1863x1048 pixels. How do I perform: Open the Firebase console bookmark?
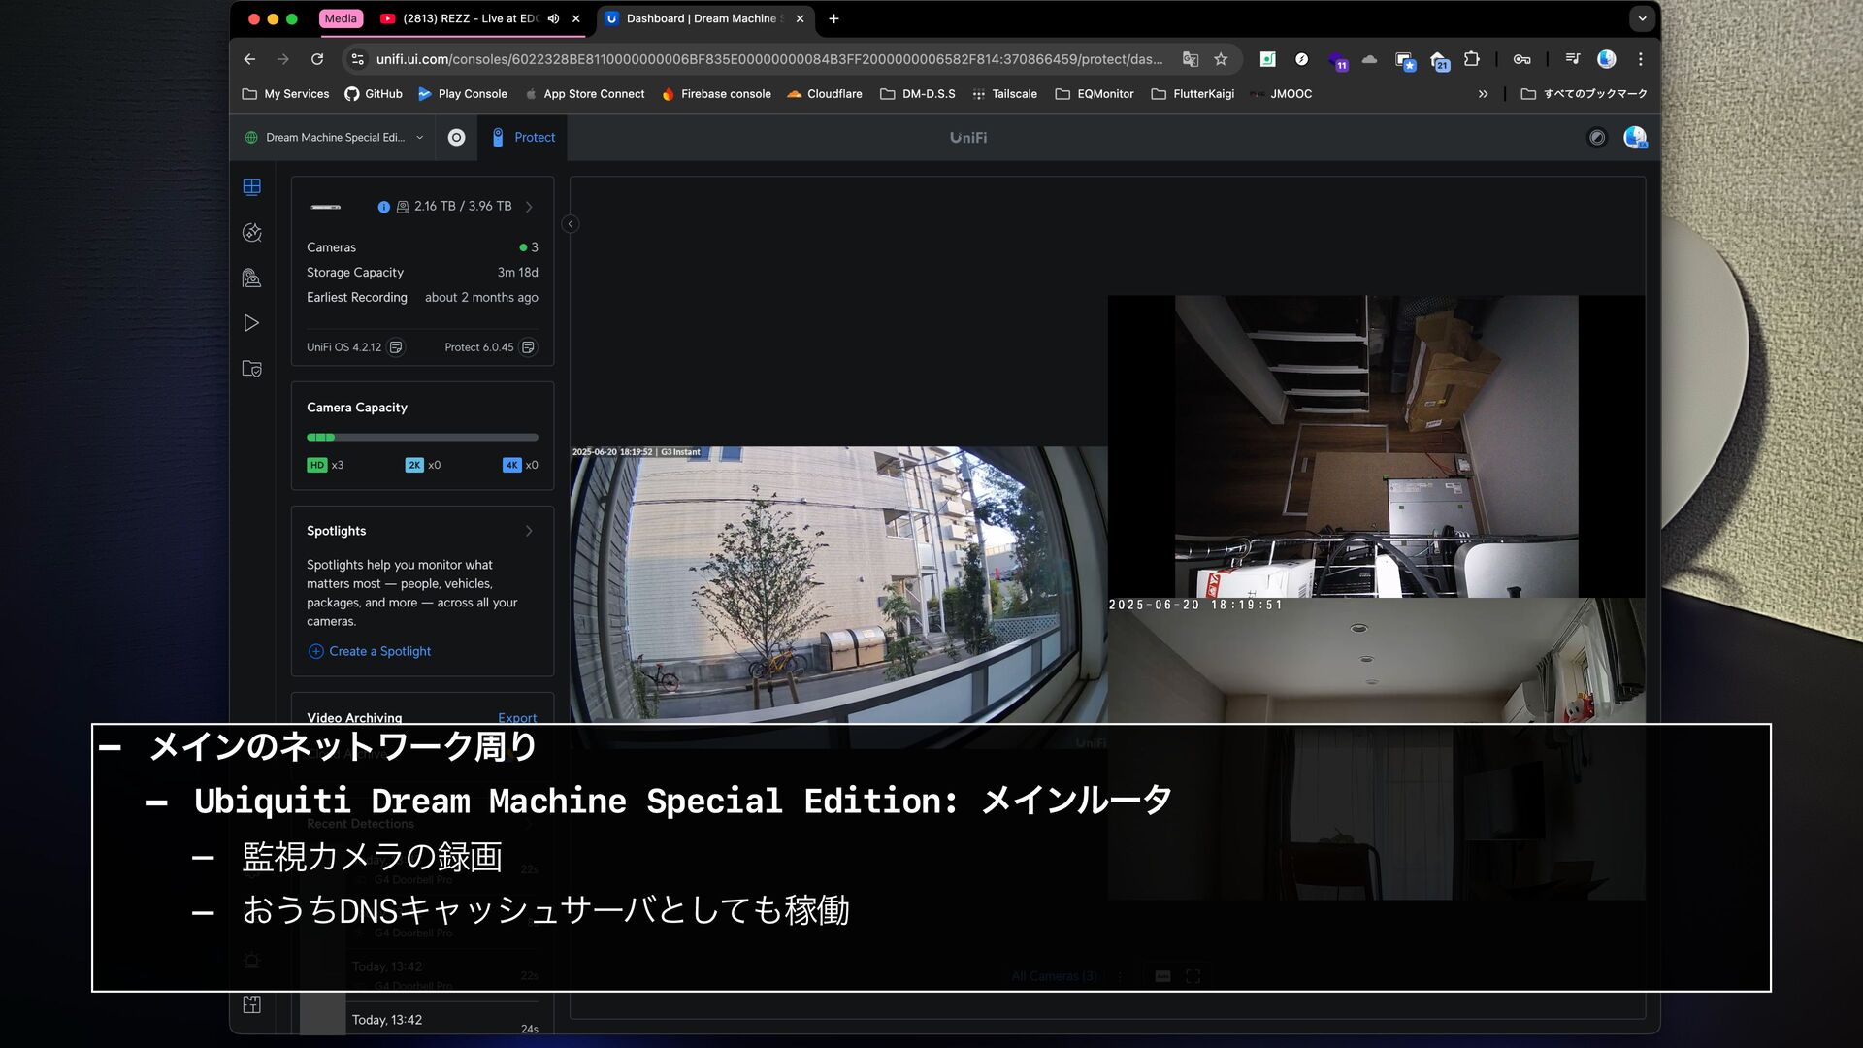point(716,94)
